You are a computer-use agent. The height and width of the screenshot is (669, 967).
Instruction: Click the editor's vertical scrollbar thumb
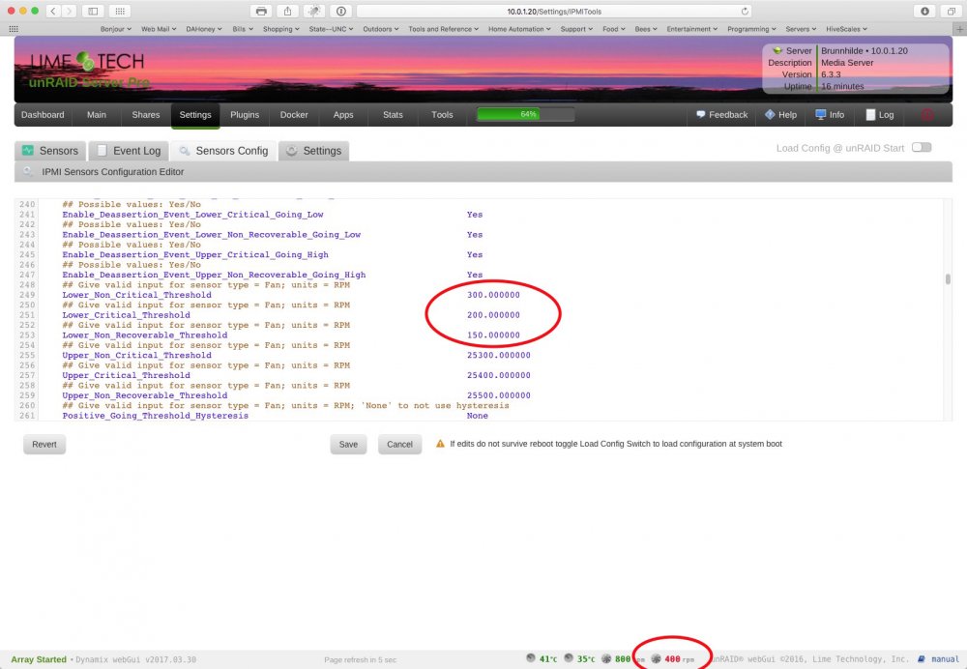[948, 279]
